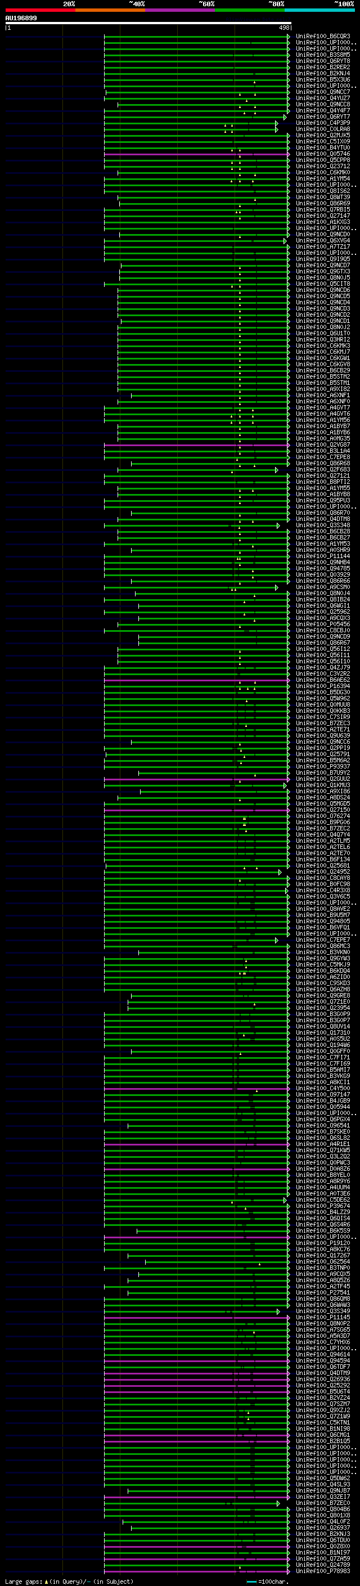Open hit UniRef100_C4R3X8
This screenshot has width=360, height=1586.
[322, 890]
